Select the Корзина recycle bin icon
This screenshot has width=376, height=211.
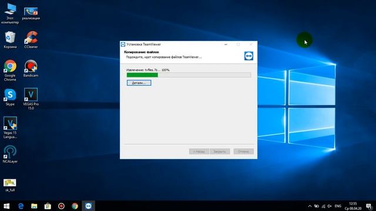[10, 40]
